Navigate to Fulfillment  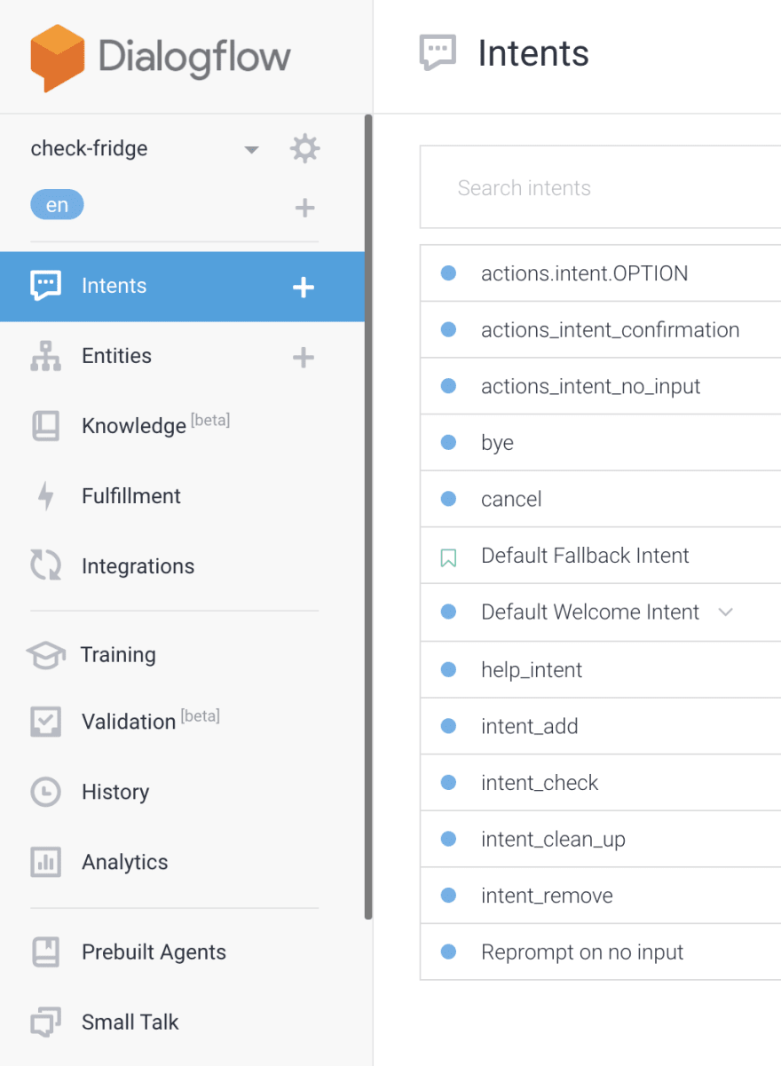pyautogui.click(x=131, y=496)
